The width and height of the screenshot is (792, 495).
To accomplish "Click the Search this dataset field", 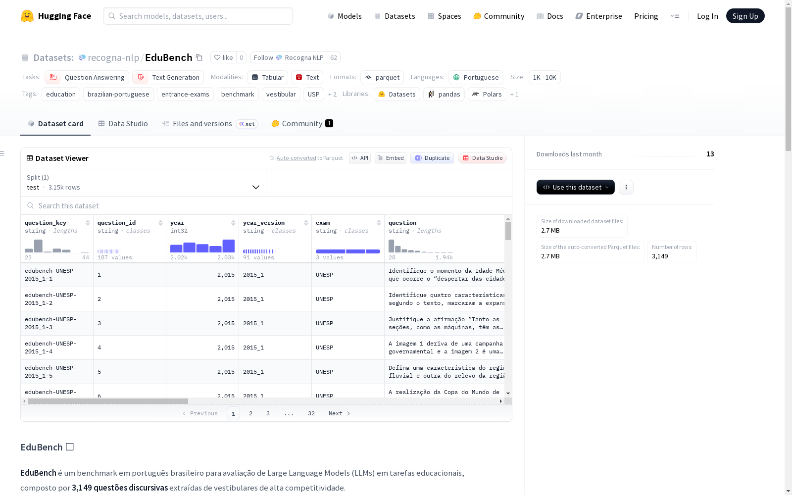I will (266, 205).
